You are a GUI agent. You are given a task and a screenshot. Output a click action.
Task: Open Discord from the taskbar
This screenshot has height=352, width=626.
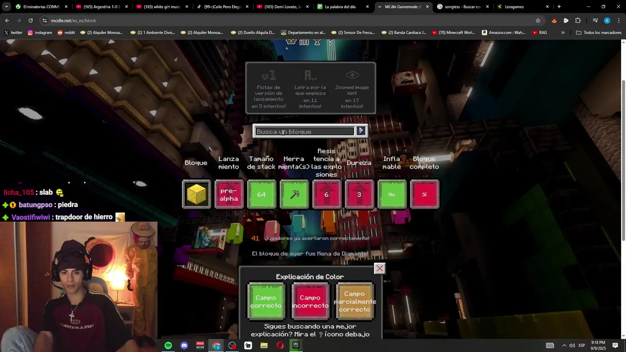point(184,345)
